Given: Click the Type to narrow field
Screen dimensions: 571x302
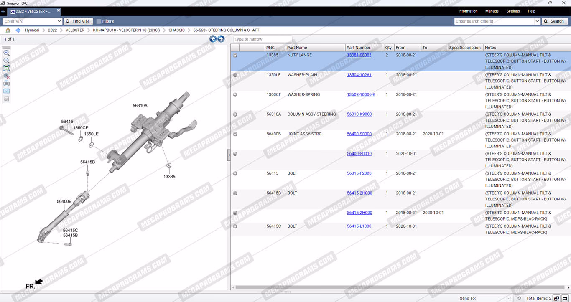Looking at the screenshot, I should [x=262, y=39].
